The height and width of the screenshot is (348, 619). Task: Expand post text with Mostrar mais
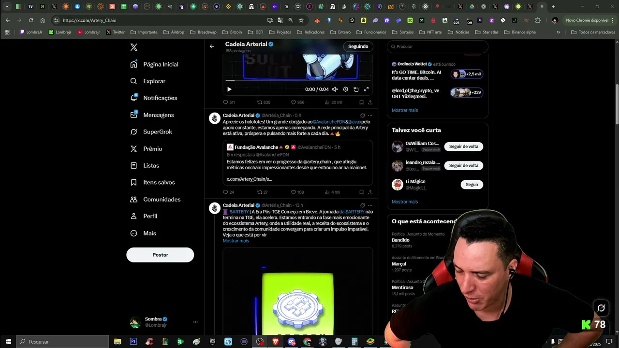236,241
